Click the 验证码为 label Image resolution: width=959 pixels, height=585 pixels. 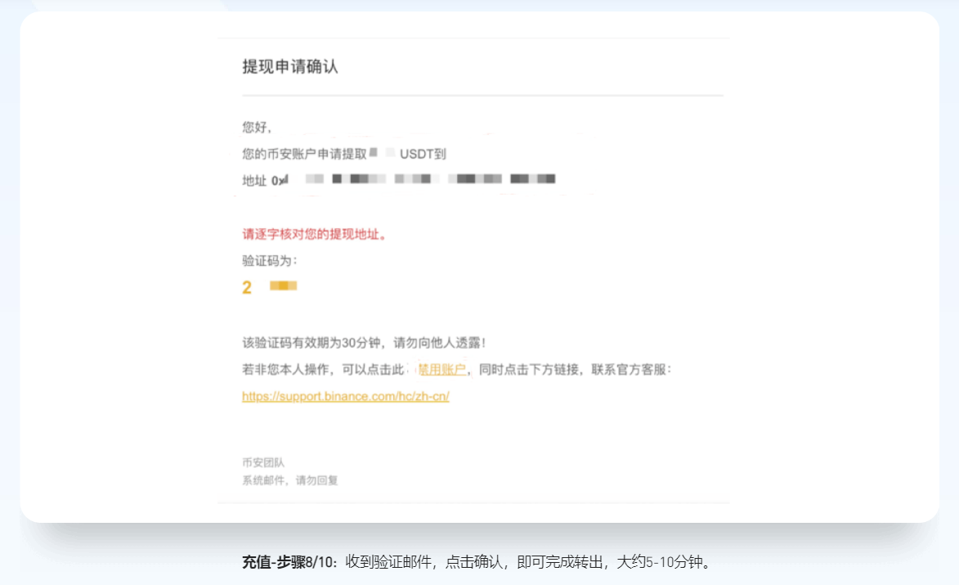(x=270, y=261)
